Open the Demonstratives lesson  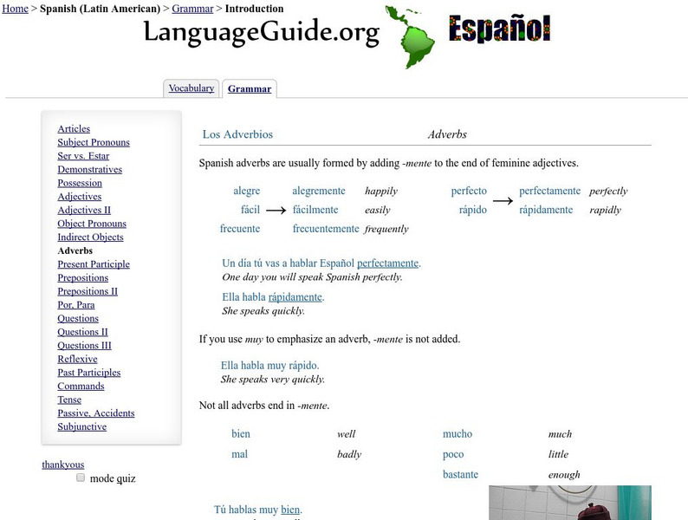click(89, 169)
